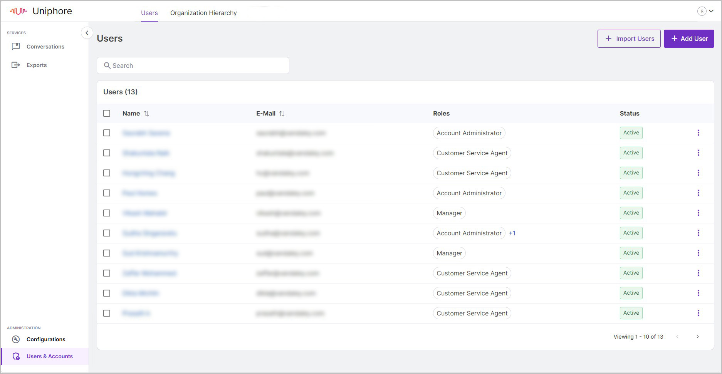Collapse the left sidebar with chevron
The image size is (722, 374).
tap(87, 33)
